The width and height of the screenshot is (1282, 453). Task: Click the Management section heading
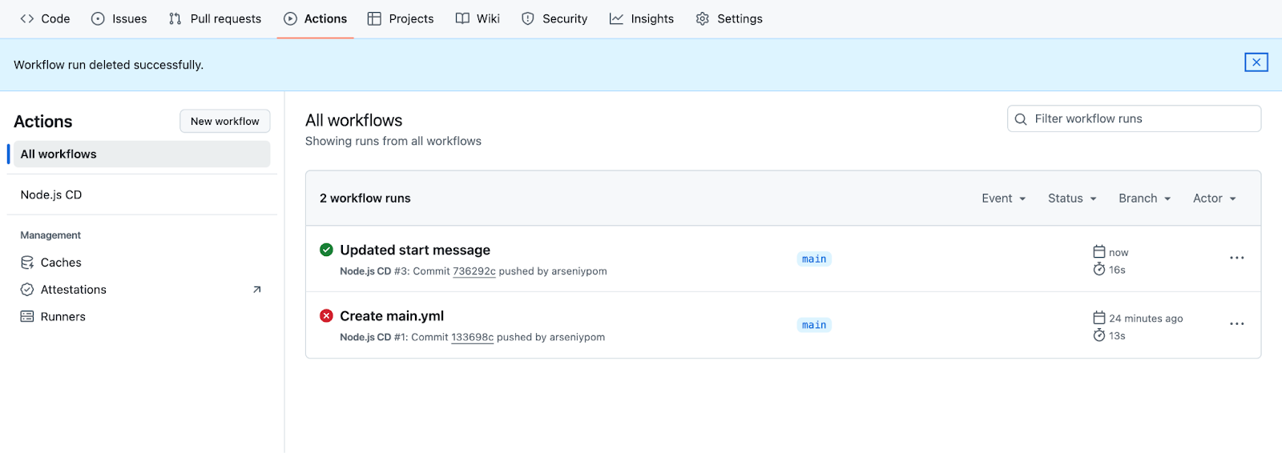click(x=50, y=235)
